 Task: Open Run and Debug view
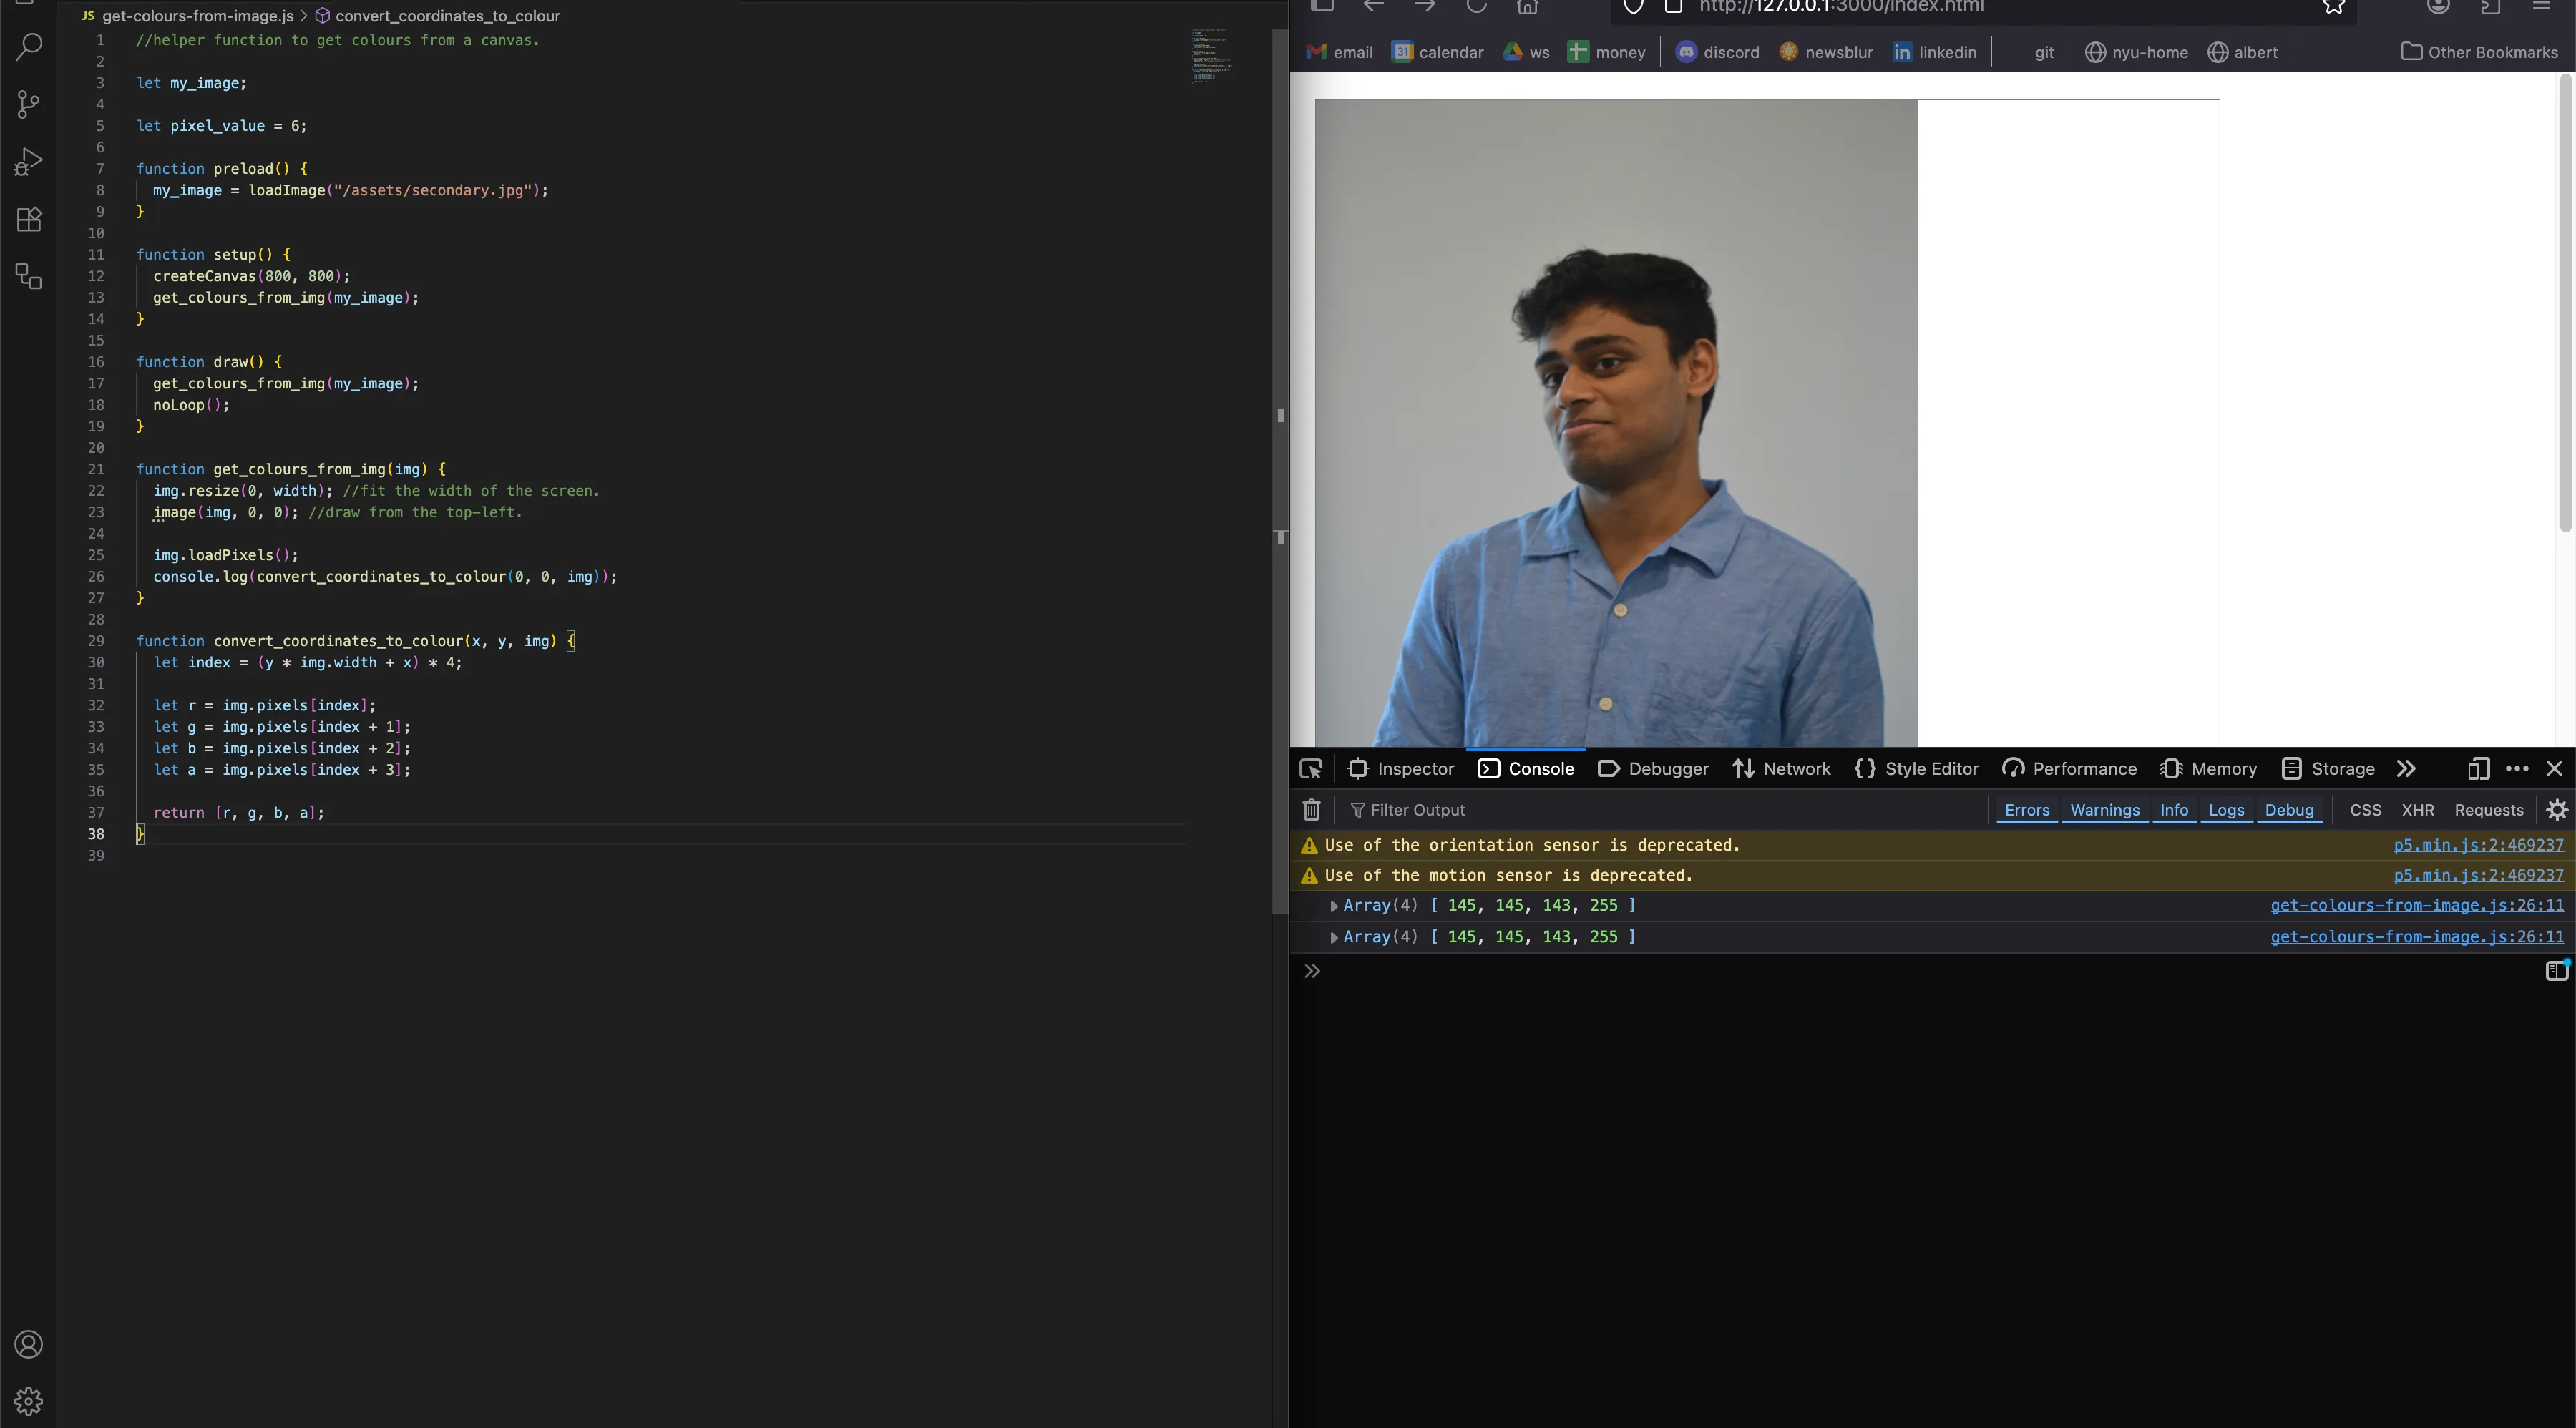point(29,162)
